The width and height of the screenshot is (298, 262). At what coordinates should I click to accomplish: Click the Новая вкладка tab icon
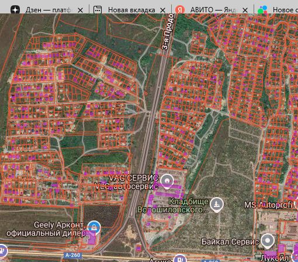click(98, 10)
